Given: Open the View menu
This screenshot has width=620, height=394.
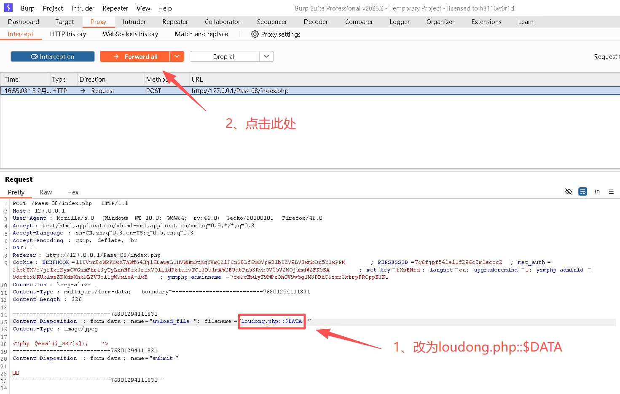Looking at the screenshot, I should point(143,8).
